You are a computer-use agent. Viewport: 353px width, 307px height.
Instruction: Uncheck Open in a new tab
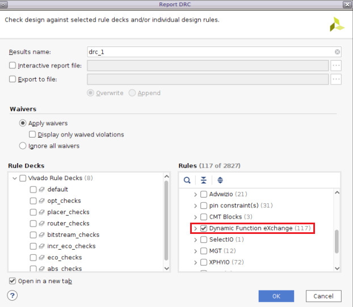[12, 281]
